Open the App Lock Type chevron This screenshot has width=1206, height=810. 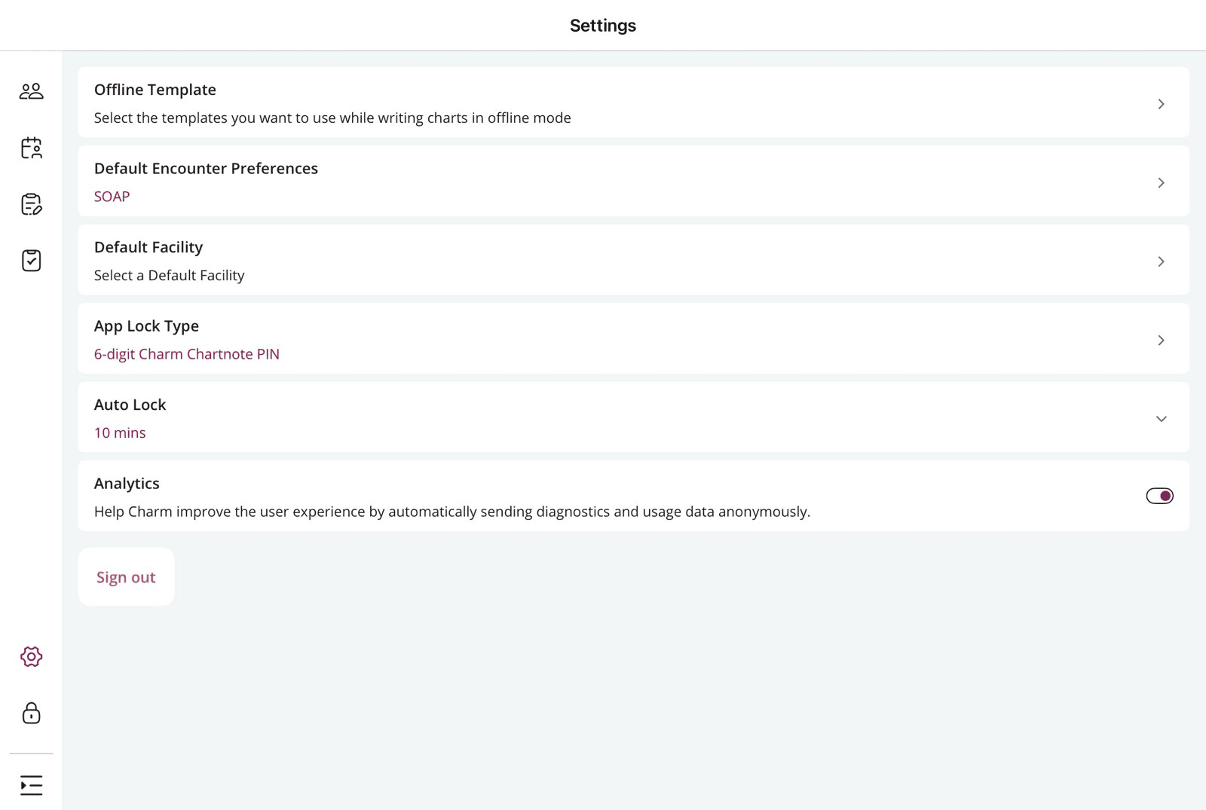point(1161,341)
